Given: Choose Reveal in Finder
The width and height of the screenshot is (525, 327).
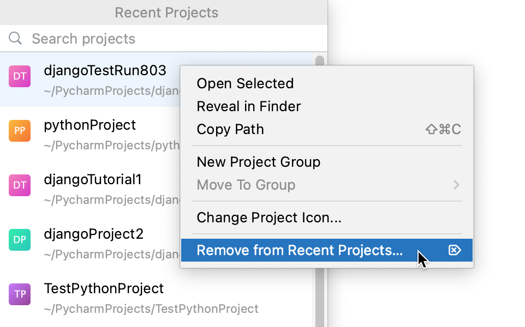Looking at the screenshot, I should [x=248, y=106].
